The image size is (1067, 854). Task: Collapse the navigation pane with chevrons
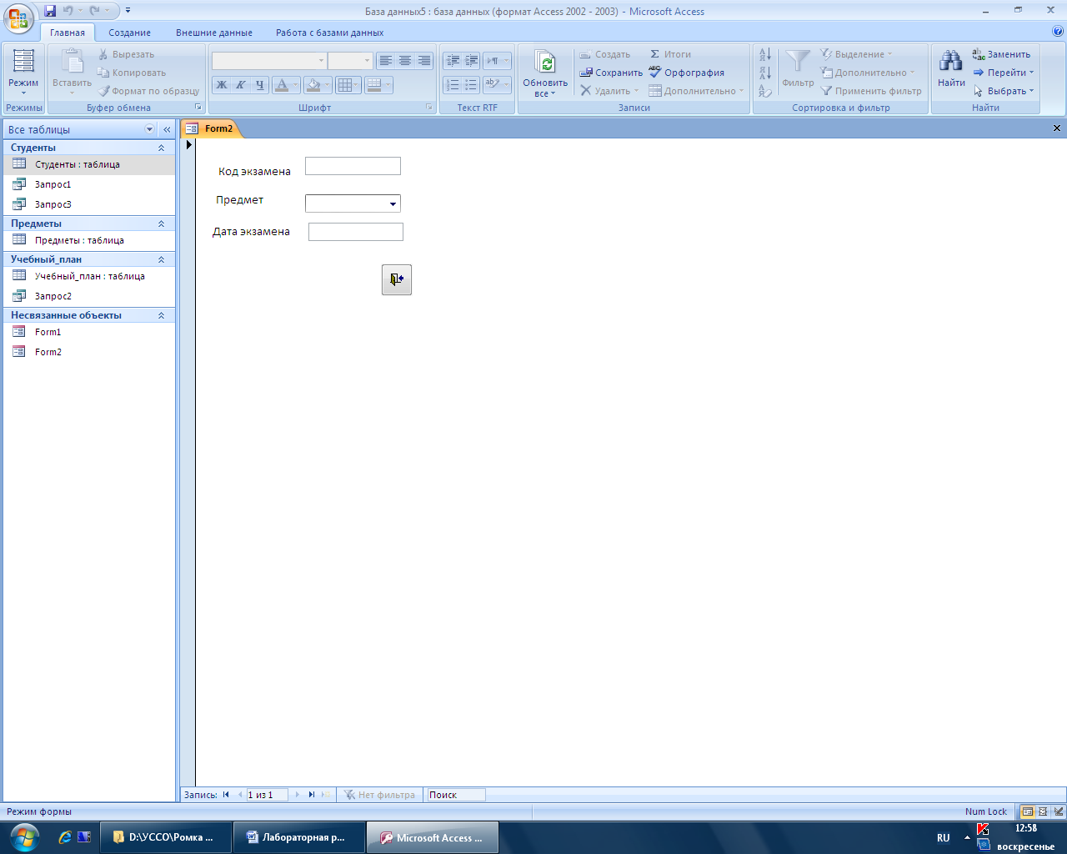(x=167, y=129)
